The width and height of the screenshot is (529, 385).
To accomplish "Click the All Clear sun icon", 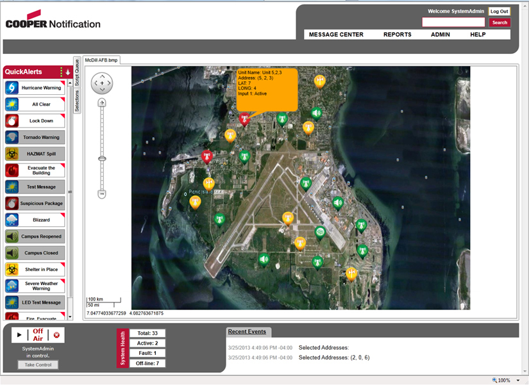I will coord(12,104).
